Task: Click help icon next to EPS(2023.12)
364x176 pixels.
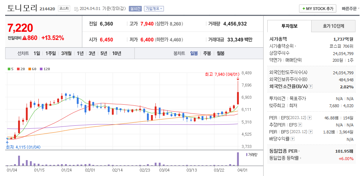Action: pos(310,118)
